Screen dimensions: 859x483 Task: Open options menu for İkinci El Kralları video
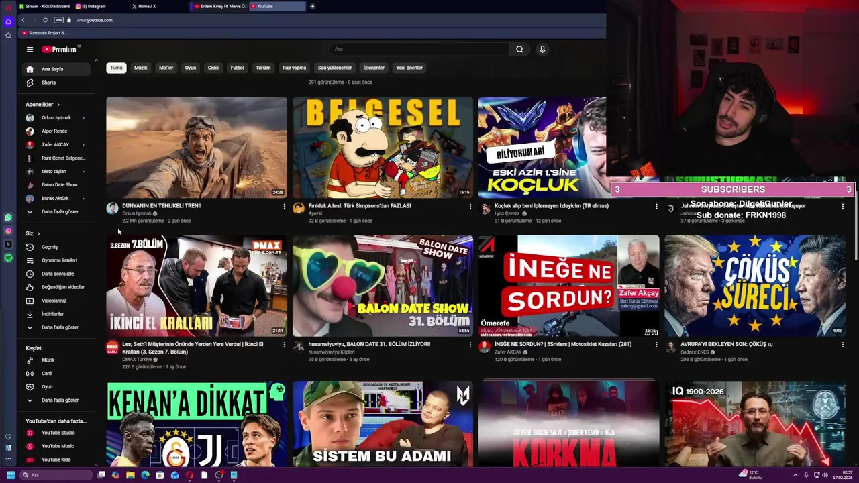pos(284,345)
